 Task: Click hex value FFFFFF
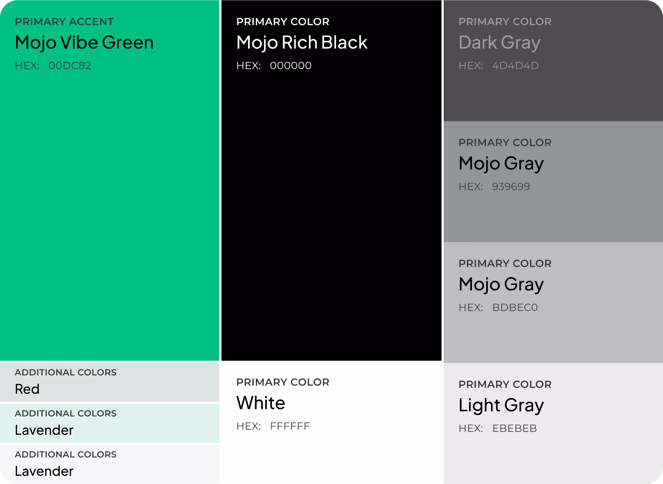(290, 426)
